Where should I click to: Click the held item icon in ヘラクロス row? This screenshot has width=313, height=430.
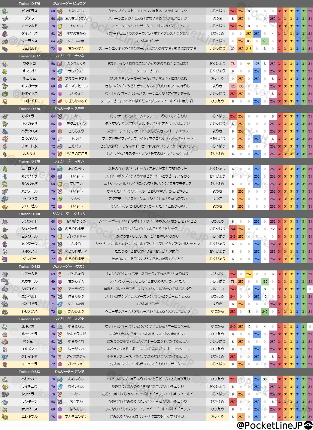pyautogui.click(x=60, y=131)
